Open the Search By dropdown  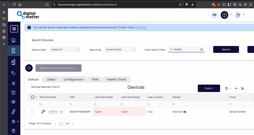coord(120,49)
